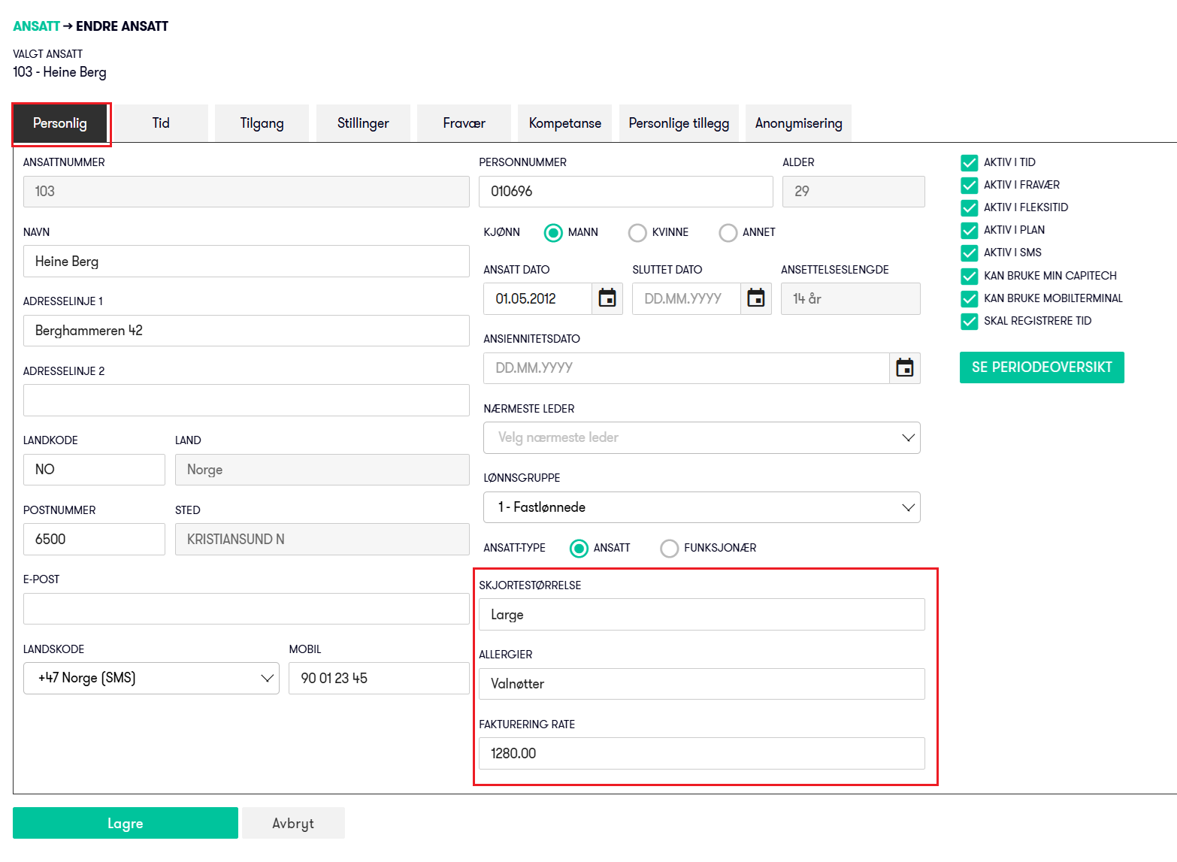
Task: Open the Kompetanse tab
Action: 565,123
